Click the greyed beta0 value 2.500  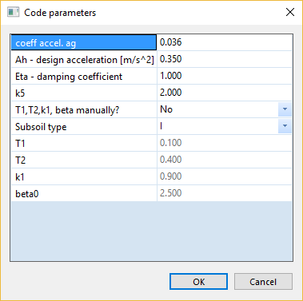[225, 193]
